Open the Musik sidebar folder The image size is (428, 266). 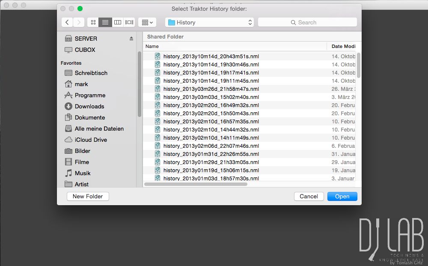click(x=83, y=173)
